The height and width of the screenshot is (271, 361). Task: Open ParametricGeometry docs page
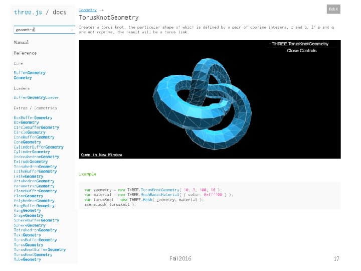pos(34,186)
